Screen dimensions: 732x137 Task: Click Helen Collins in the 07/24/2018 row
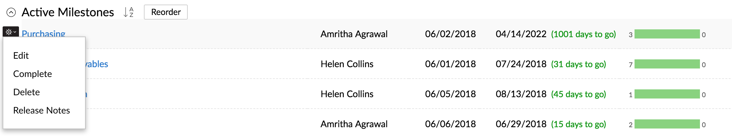[x=347, y=64]
